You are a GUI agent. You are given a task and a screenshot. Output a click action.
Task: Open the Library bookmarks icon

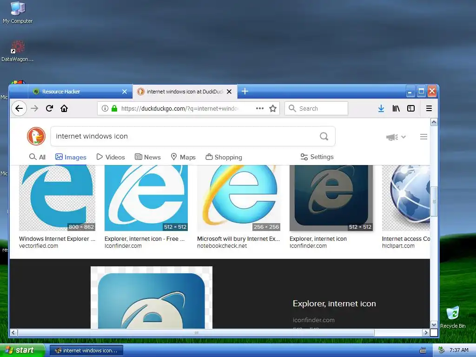tap(396, 108)
